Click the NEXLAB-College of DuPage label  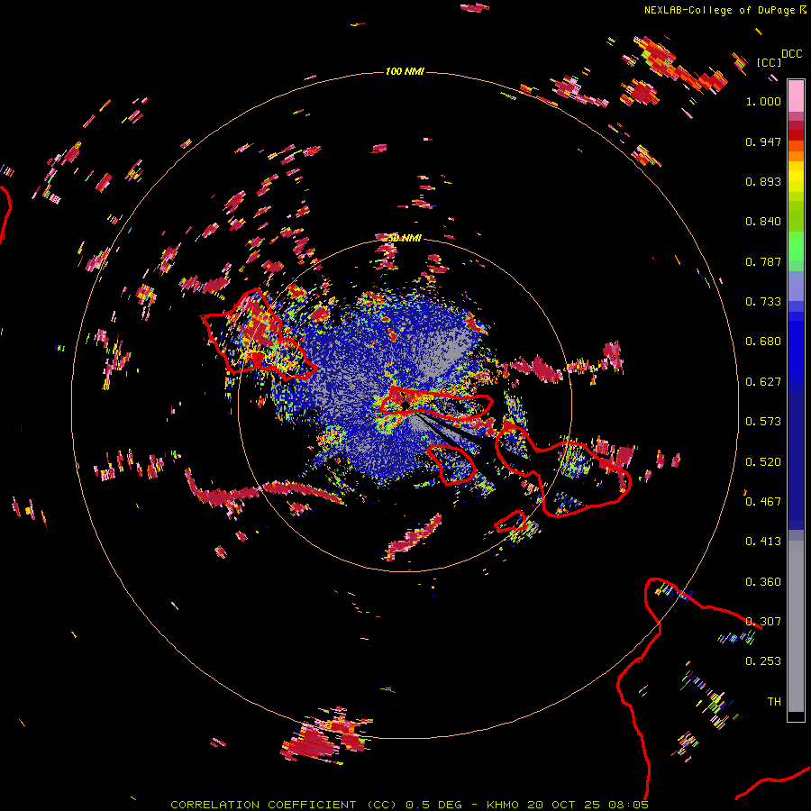coord(719,10)
